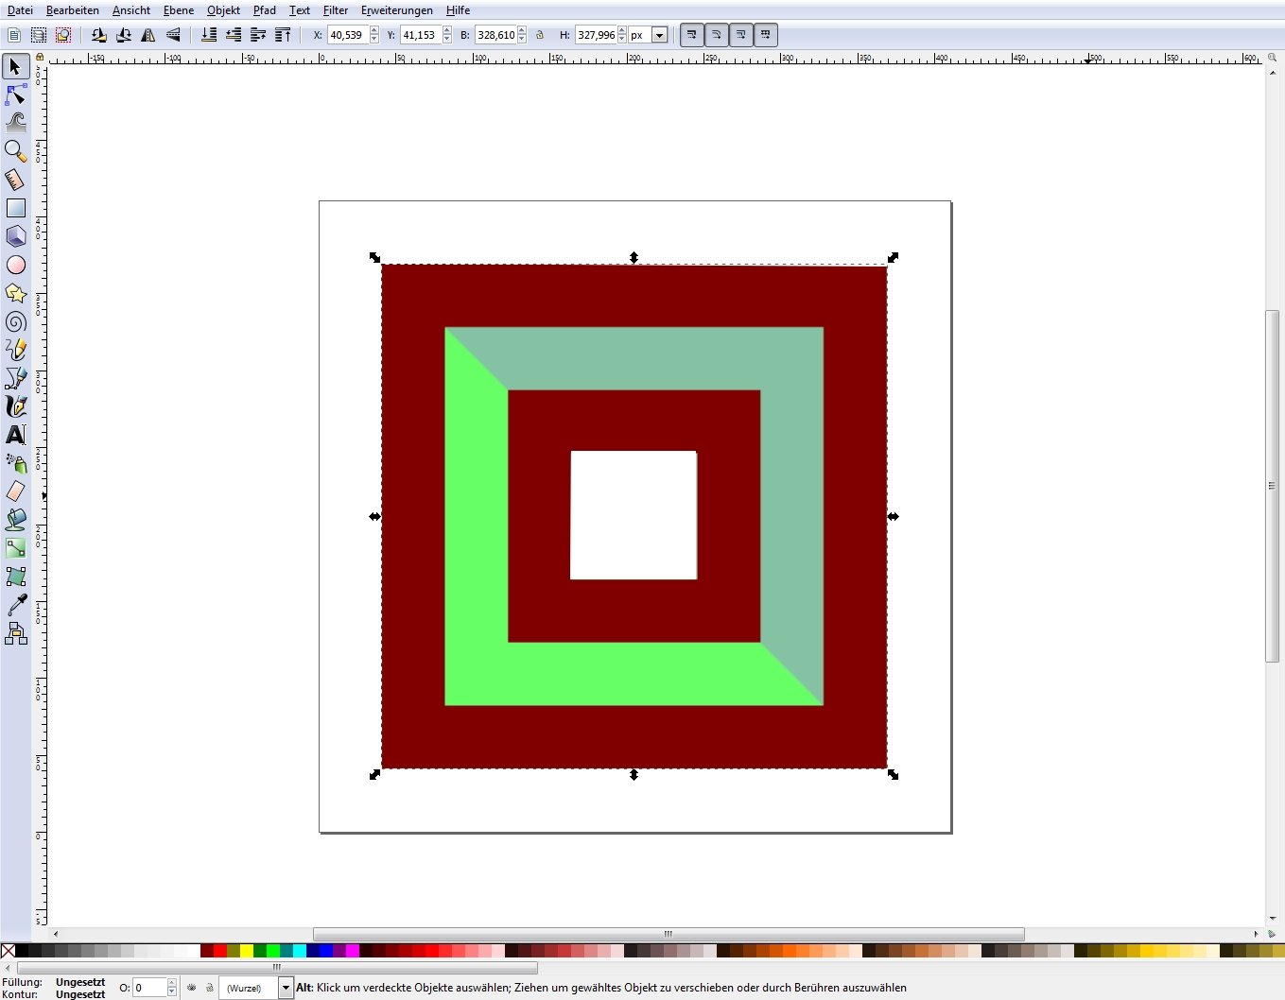Image resolution: width=1285 pixels, height=1000 pixels.
Task: Pick the yellow palette swatch
Action: point(247,951)
